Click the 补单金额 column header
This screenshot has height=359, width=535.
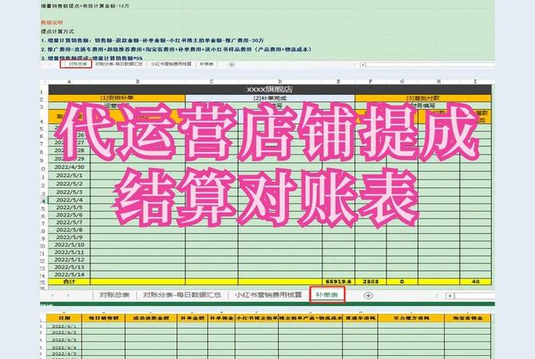click(192, 318)
